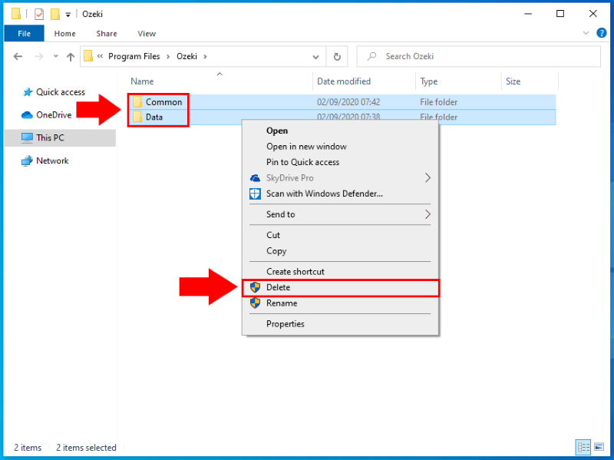Click the Back navigation arrow
Image resolution: width=614 pixels, height=460 pixels.
(18, 56)
